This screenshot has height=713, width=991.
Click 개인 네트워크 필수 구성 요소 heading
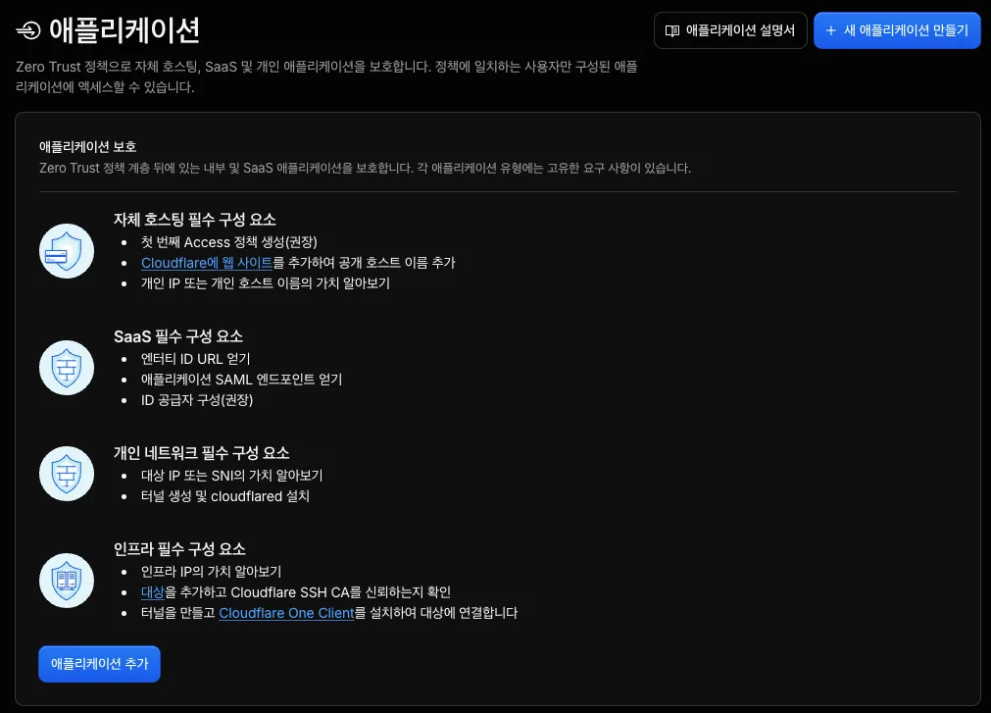(x=202, y=452)
